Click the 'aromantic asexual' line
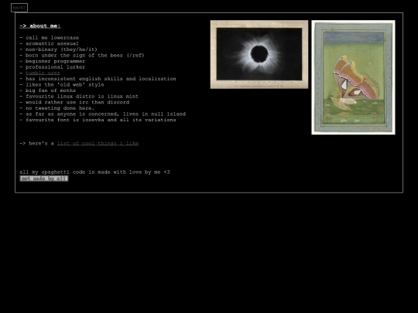This screenshot has width=418, height=313. coord(50,43)
